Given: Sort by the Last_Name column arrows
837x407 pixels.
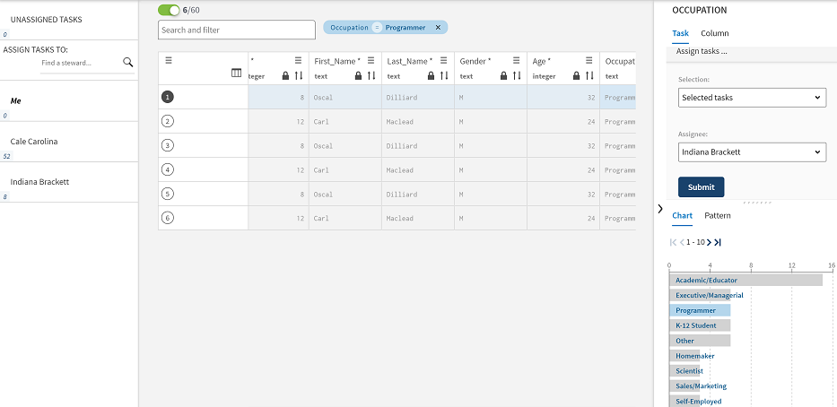Looking at the screenshot, I should click(x=444, y=76).
